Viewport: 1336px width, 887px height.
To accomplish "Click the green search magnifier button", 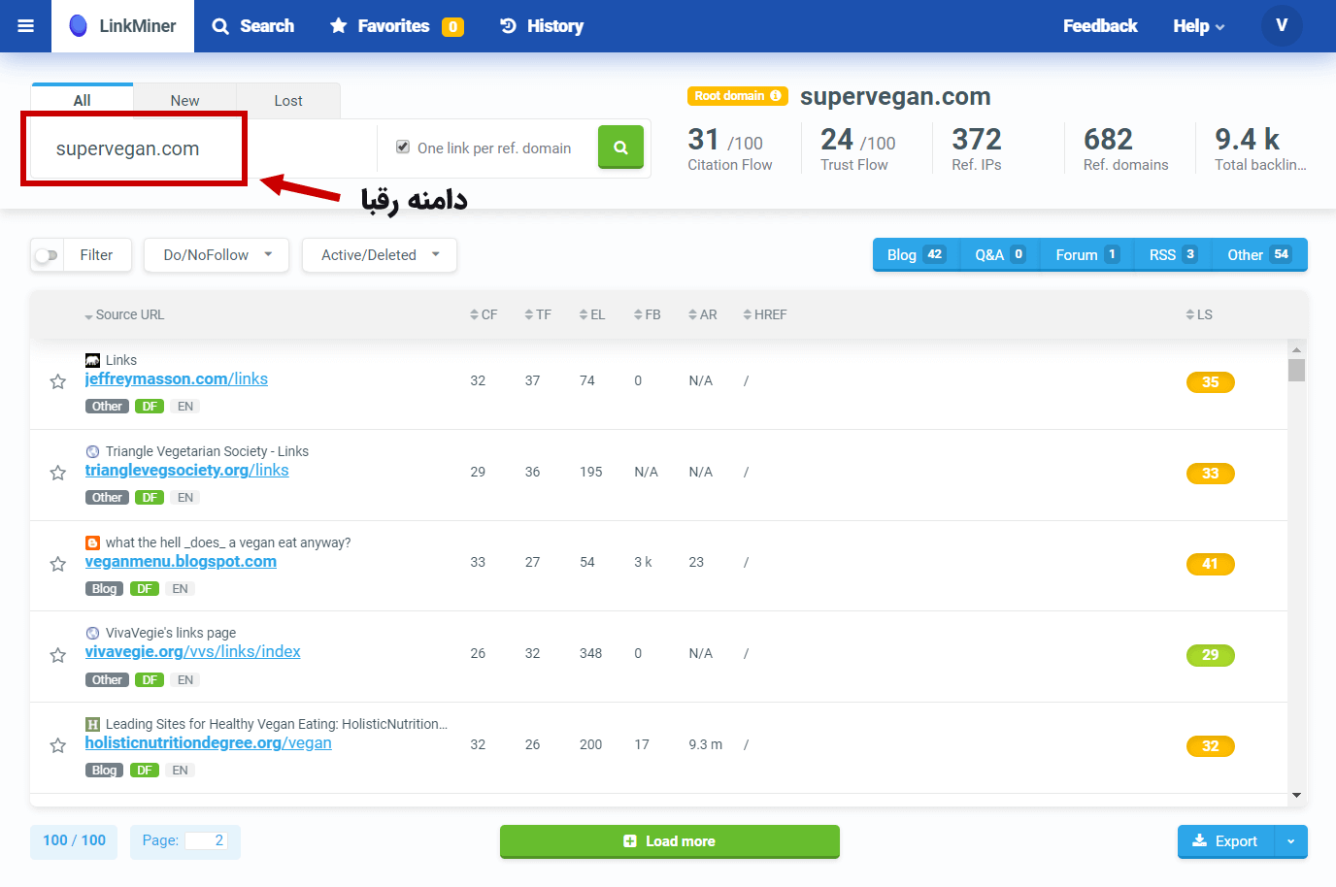I will 620,148.
